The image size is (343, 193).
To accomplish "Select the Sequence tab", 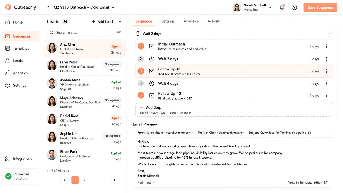I will point(144,21).
